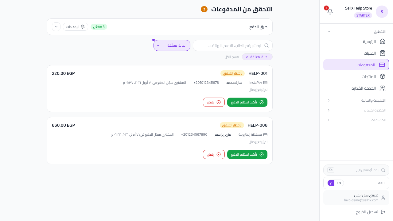Collapse the التشغيل sidebar group
The height and width of the screenshot is (221, 393).
click(329, 32)
